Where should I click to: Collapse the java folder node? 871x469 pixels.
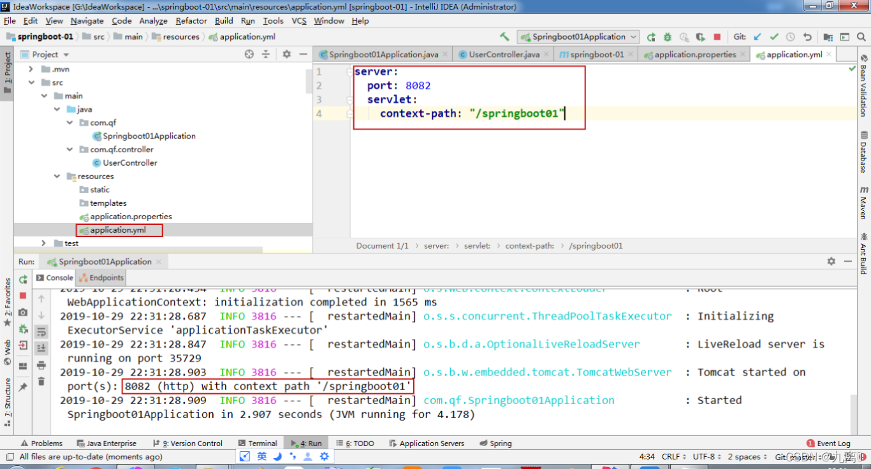click(57, 109)
